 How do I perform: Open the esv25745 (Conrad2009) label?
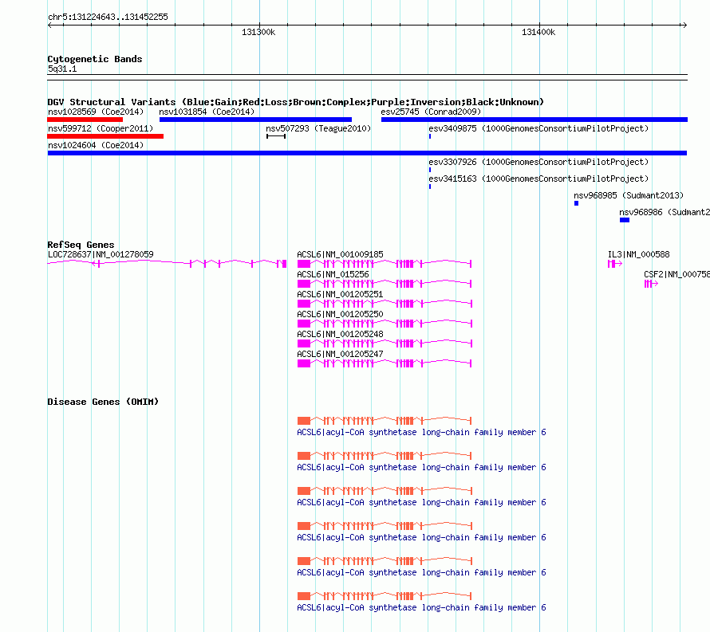pos(431,112)
